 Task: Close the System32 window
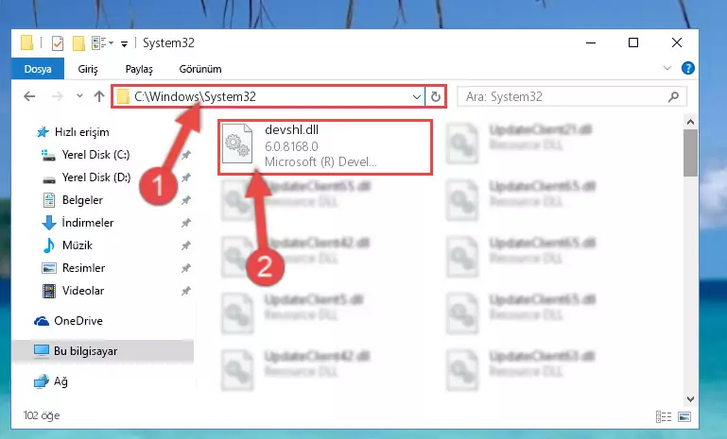(677, 42)
